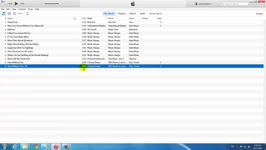This screenshot has width=266, height=150.
Task: Toggle checkbox for This I Promise You
Action: coord(5,52)
